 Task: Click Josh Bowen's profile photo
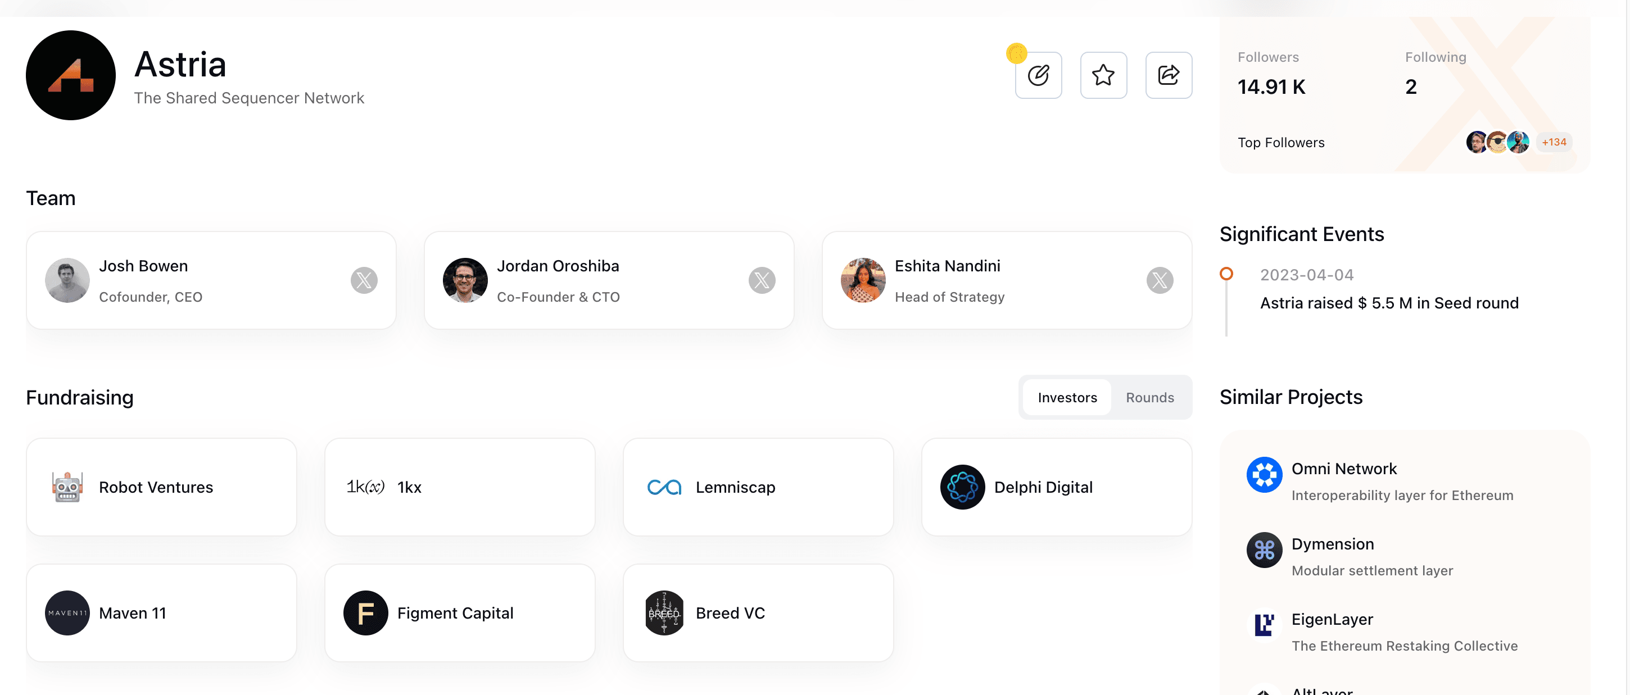coord(67,280)
